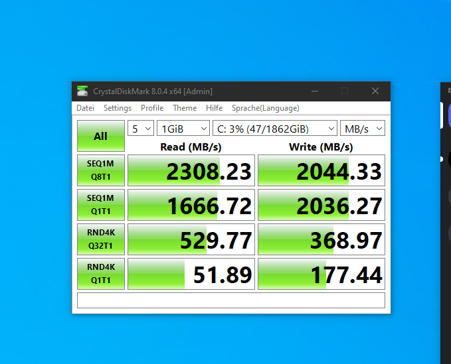451x364 pixels.
Task: Open the Theme menu
Action: click(x=185, y=108)
